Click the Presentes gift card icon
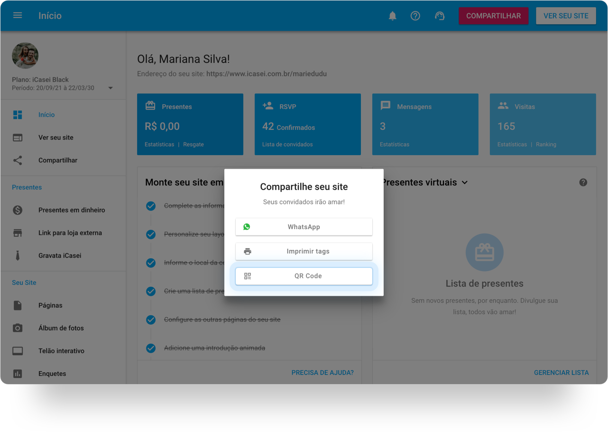The image size is (608, 432). 150,106
